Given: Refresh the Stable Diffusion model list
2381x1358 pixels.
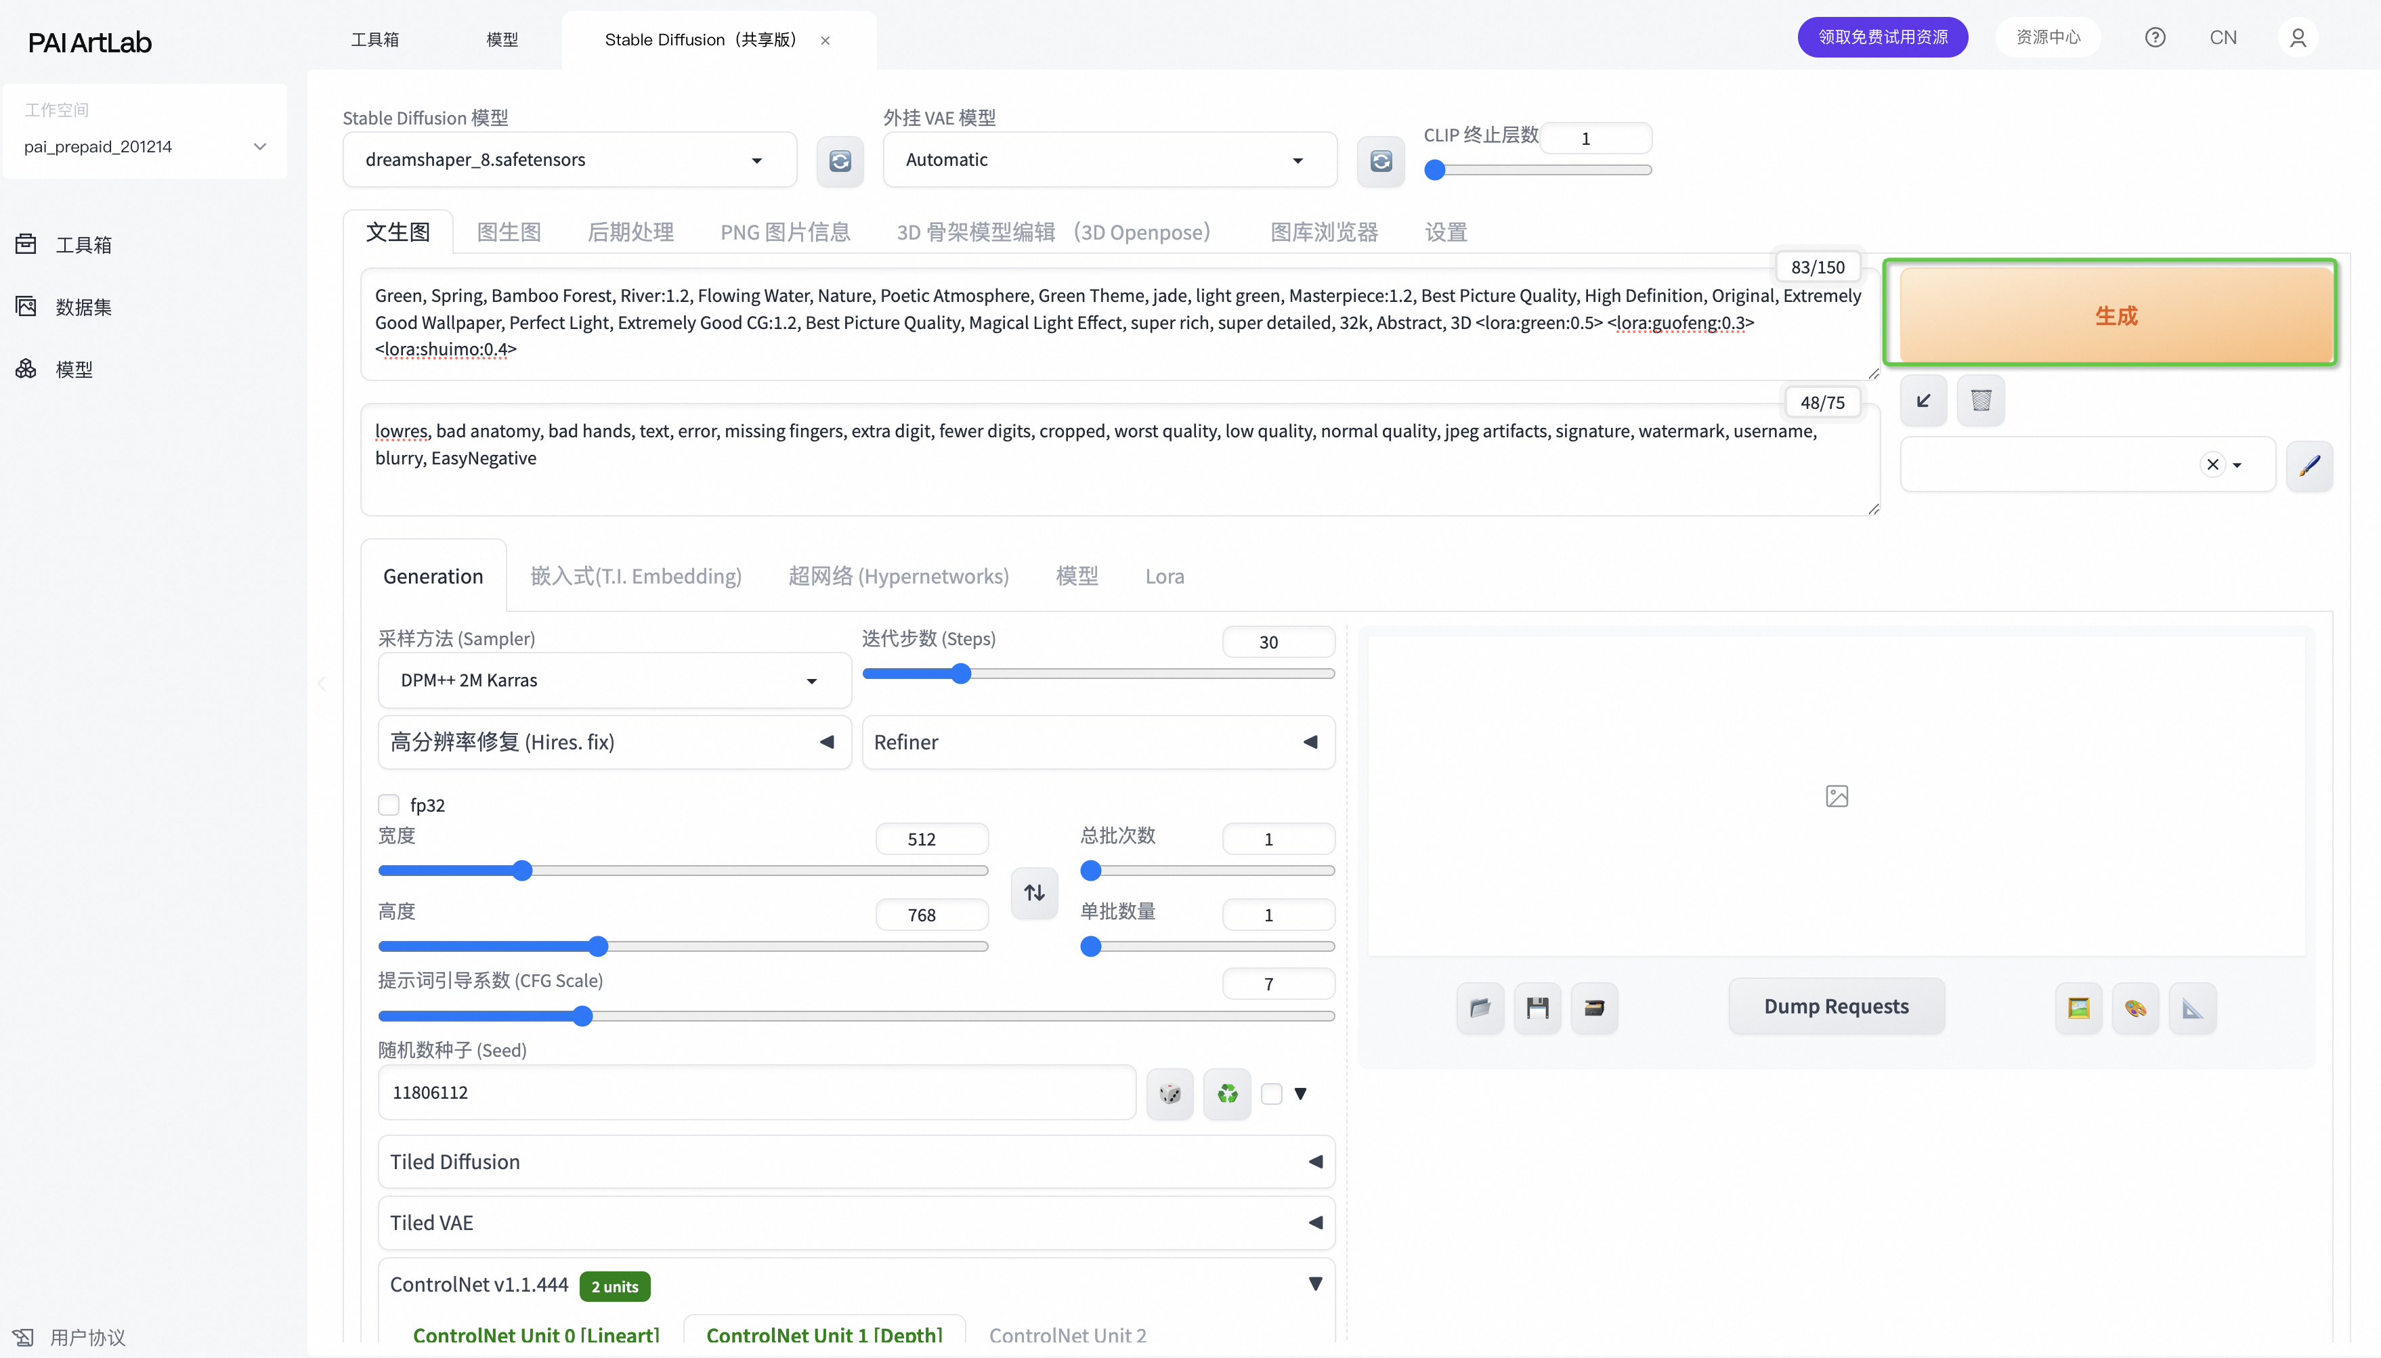Looking at the screenshot, I should pos(840,160).
